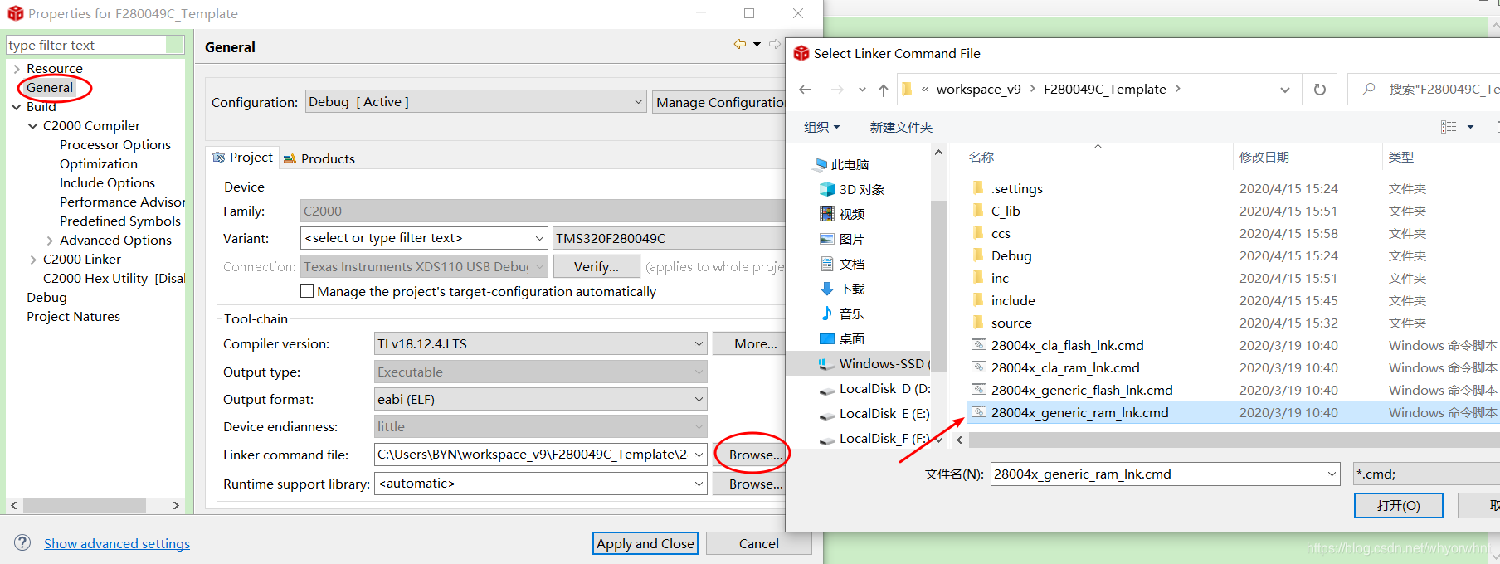Sort by 修改日期 column header
Image resolution: width=1500 pixels, height=564 pixels.
[x=1264, y=157]
